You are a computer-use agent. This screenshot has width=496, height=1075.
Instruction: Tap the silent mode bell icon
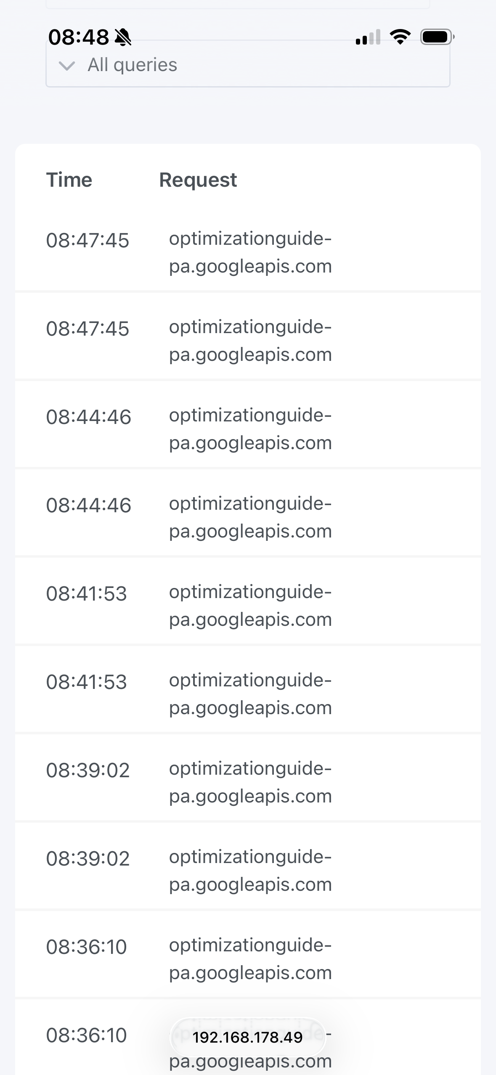[123, 37]
